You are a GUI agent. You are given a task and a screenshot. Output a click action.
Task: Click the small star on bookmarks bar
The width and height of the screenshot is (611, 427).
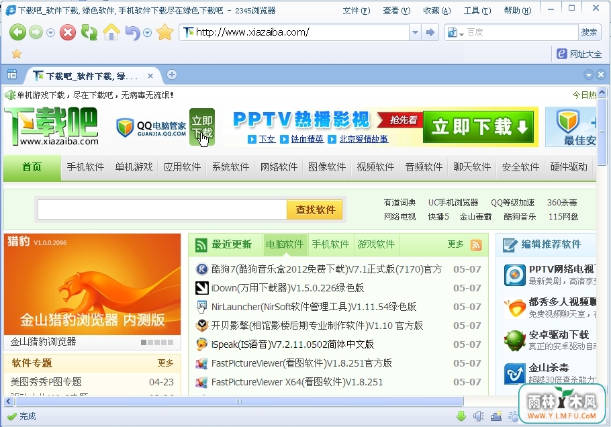click(17, 54)
